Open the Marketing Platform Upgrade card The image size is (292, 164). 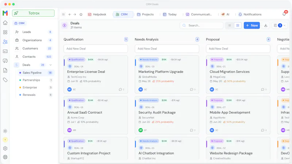[167, 74]
